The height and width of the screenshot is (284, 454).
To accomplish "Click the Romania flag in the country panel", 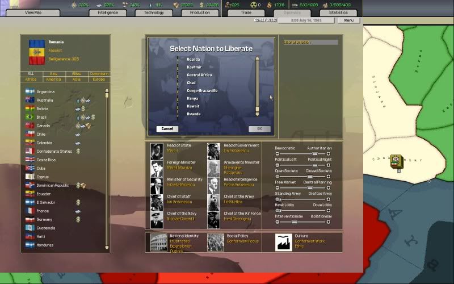I will pos(37,52).
